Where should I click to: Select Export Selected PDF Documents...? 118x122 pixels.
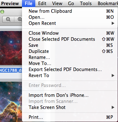click(x=70, y=69)
